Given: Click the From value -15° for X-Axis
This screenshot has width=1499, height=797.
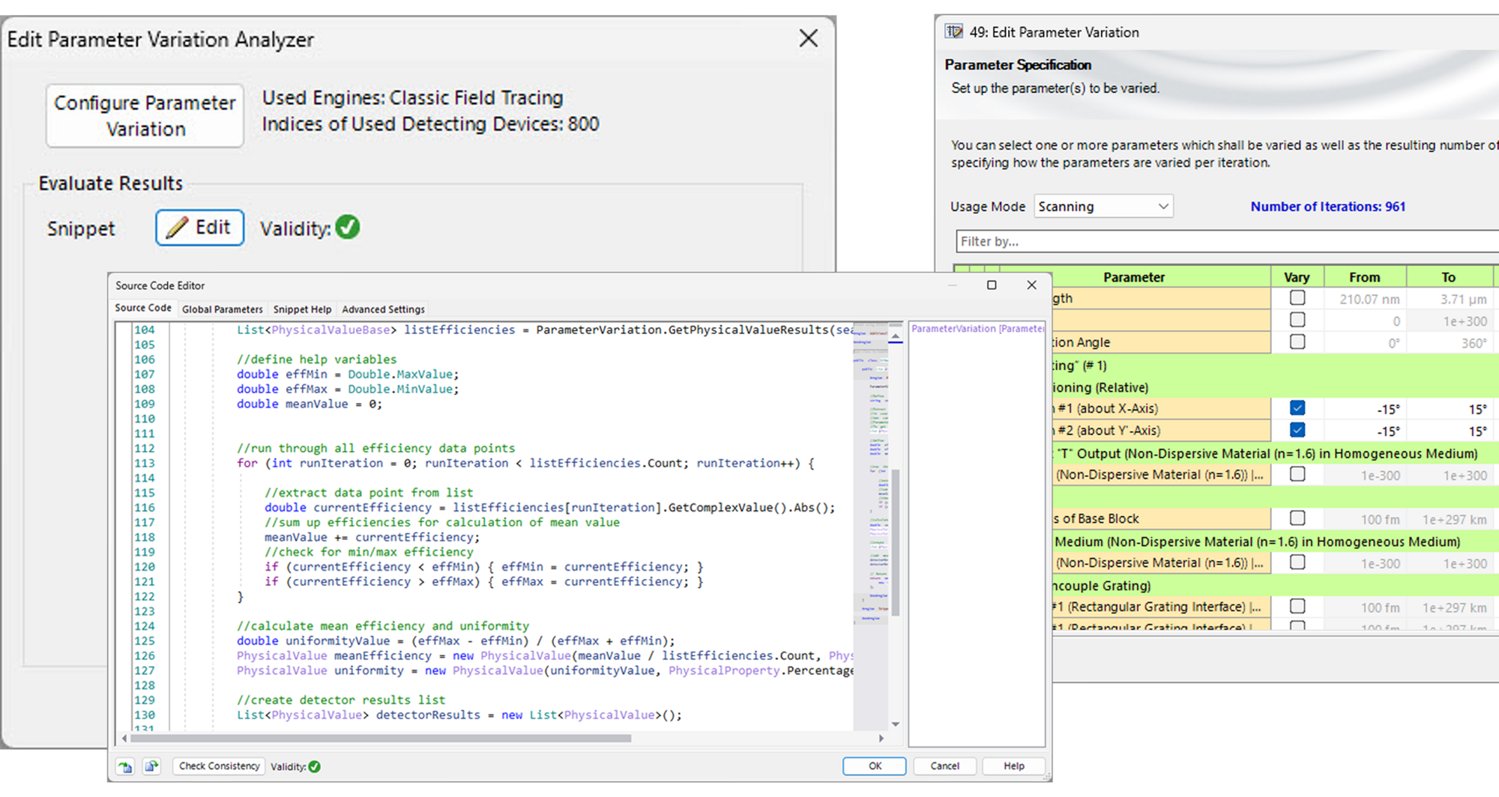Looking at the screenshot, I should (1365, 409).
